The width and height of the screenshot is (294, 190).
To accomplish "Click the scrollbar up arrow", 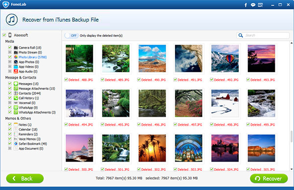I will pos(292,43).
